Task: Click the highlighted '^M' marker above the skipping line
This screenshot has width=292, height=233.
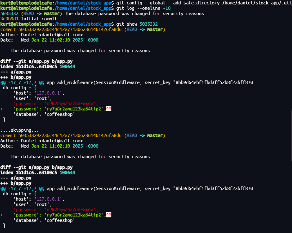Action: click(108, 109)
